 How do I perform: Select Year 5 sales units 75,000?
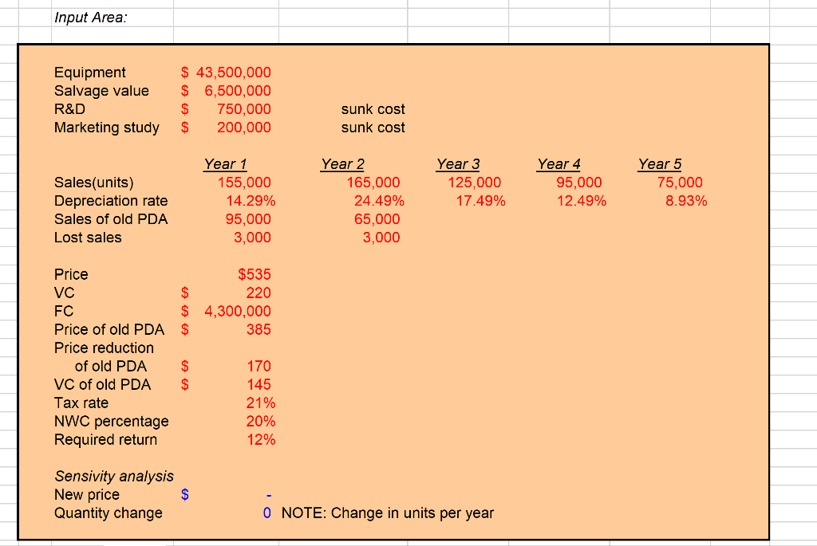pos(680,183)
